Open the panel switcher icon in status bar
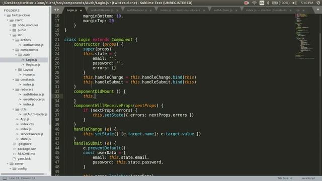Viewport: 322px width, 181px height. (x=5, y=178)
